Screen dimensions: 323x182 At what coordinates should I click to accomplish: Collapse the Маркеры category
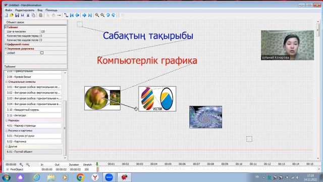pyautogui.click(x=7, y=120)
